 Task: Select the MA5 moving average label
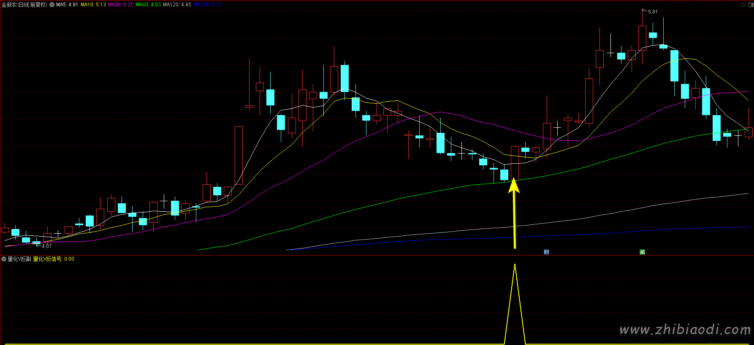tap(67, 5)
